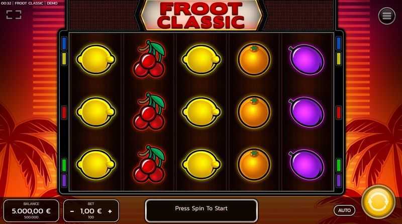402x224 pixels.
Task: Increase bet with plus button
Action: click(x=110, y=211)
